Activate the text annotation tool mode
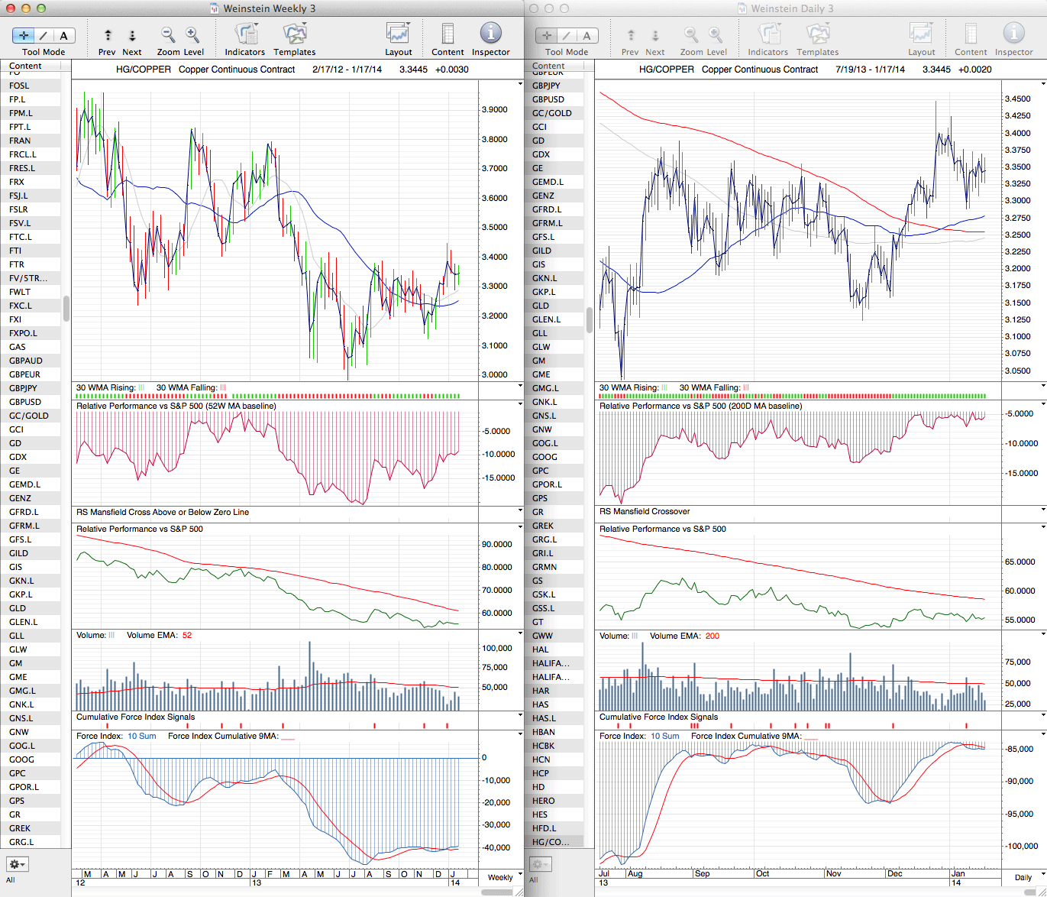The image size is (1047, 897). coord(63,35)
